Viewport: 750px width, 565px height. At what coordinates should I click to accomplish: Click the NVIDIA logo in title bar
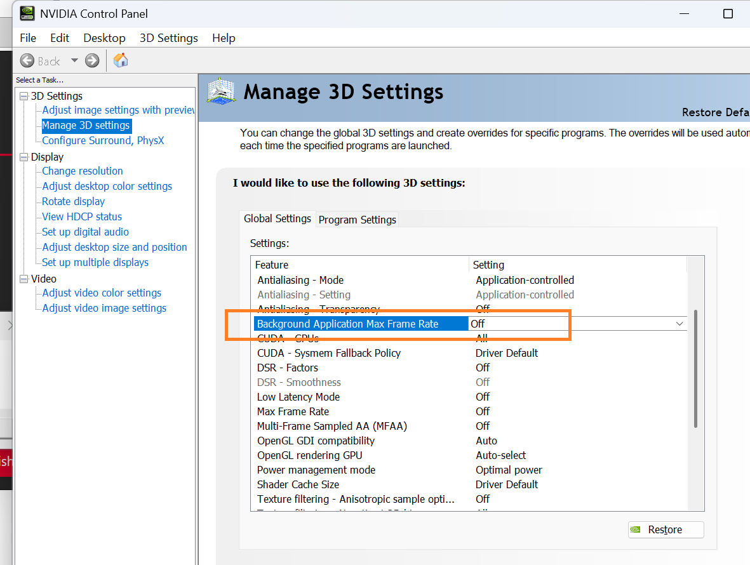coord(27,13)
